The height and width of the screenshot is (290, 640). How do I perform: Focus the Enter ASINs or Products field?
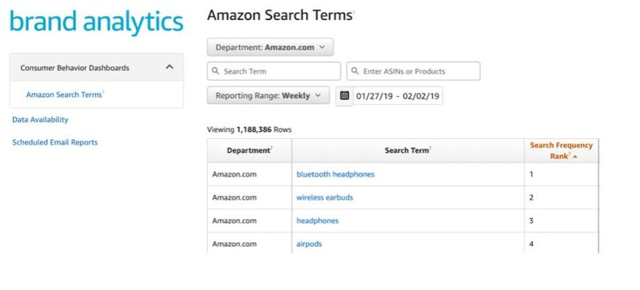[413, 71]
